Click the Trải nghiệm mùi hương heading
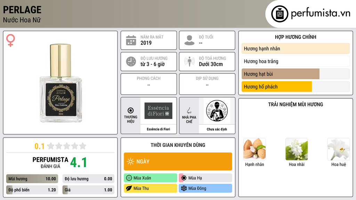This screenshot has height=200, width=356. coord(296,104)
